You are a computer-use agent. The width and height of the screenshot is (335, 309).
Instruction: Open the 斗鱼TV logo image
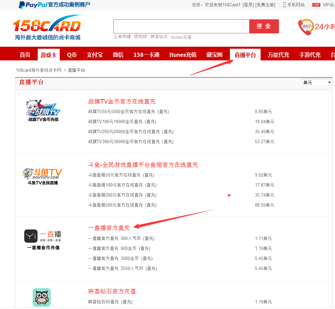(x=42, y=174)
